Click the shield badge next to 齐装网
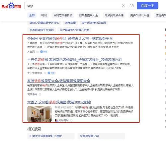 tap(44, 52)
